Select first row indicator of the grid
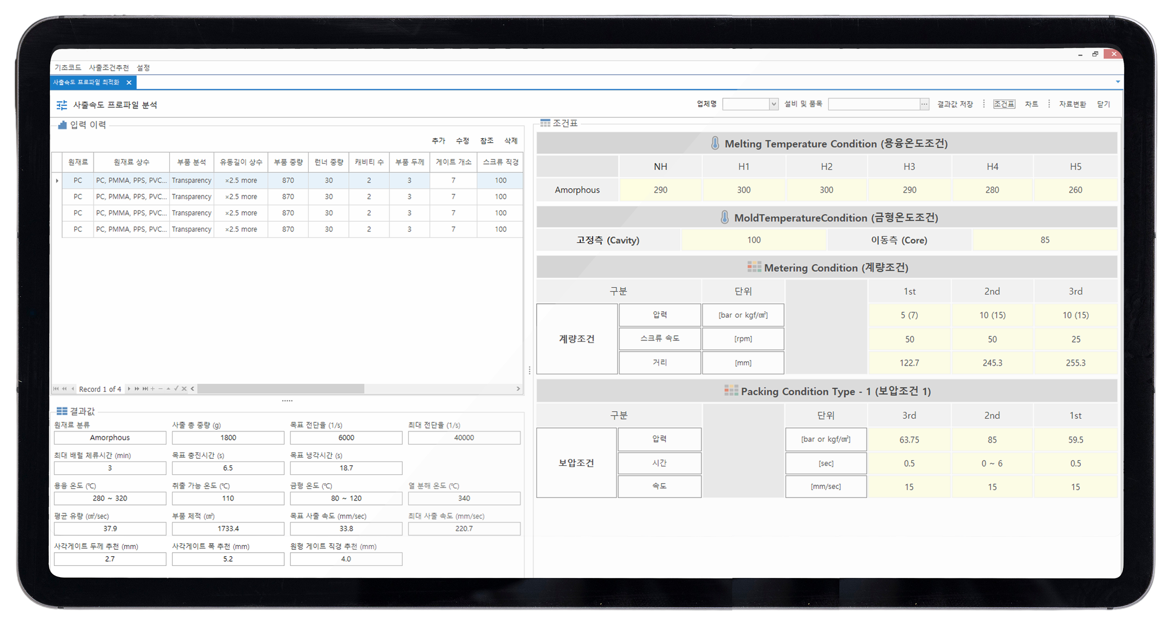 click(x=57, y=180)
